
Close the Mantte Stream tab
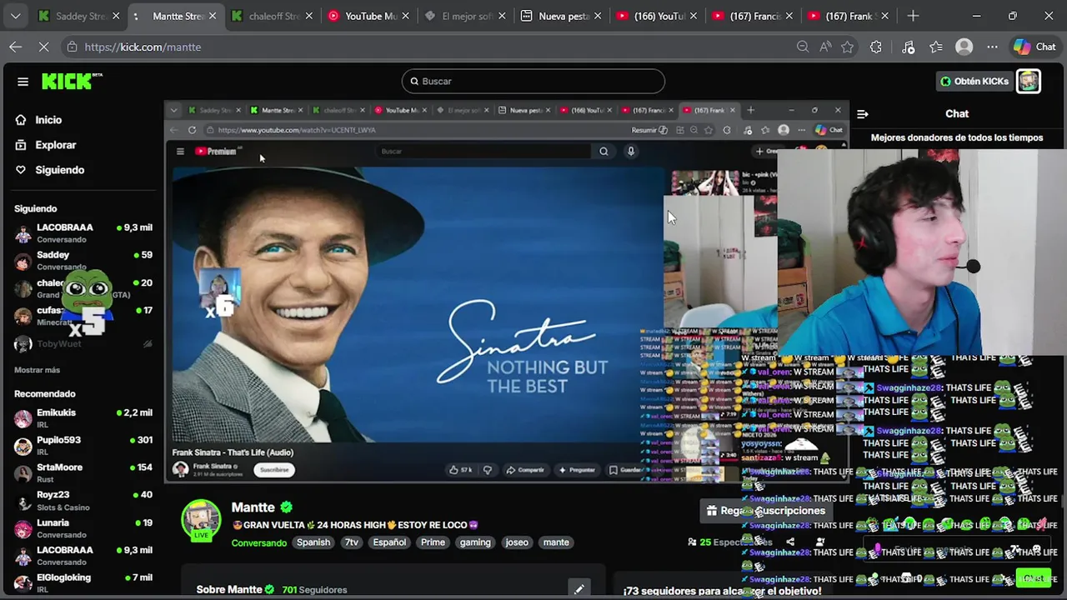tap(212, 16)
